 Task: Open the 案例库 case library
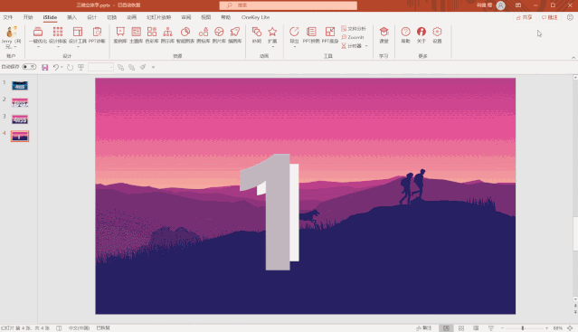coord(120,35)
